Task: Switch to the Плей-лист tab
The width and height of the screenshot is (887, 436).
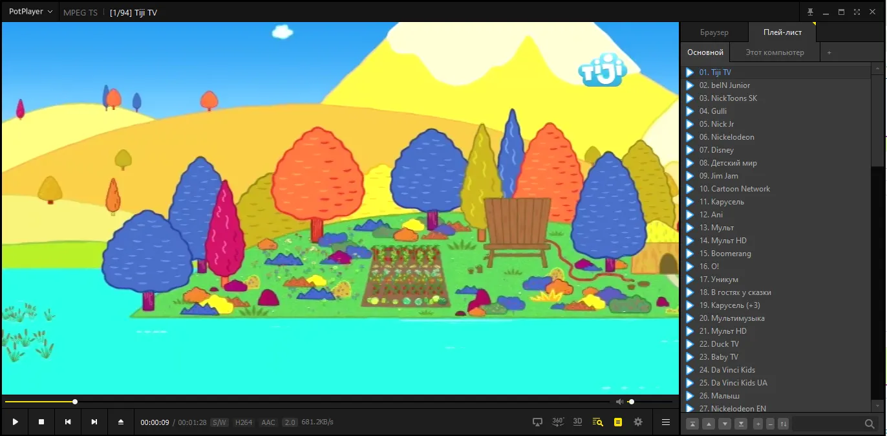Action: (x=782, y=32)
